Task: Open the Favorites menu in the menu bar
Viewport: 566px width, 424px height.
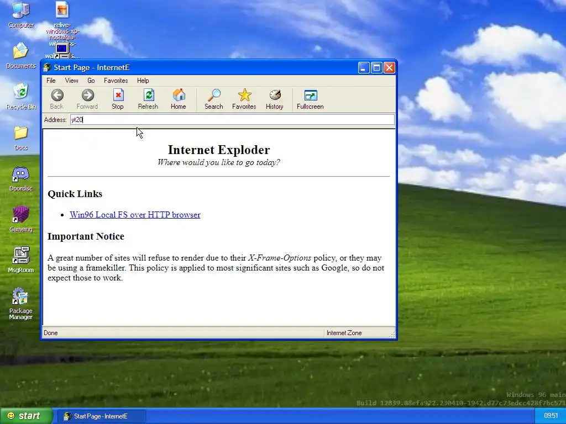Action: pyautogui.click(x=116, y=81)
